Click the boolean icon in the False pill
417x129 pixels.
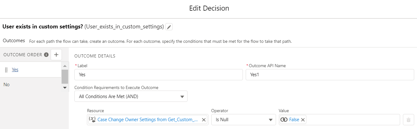(x=284, y=120)
